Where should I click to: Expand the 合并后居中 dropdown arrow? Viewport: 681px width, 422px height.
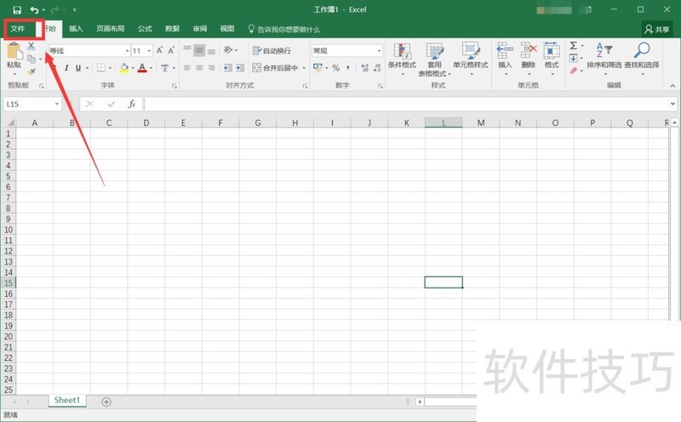tap(304, 68)
